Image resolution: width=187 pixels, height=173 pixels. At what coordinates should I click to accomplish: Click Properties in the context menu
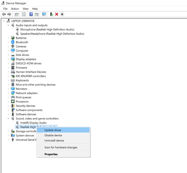51,154
